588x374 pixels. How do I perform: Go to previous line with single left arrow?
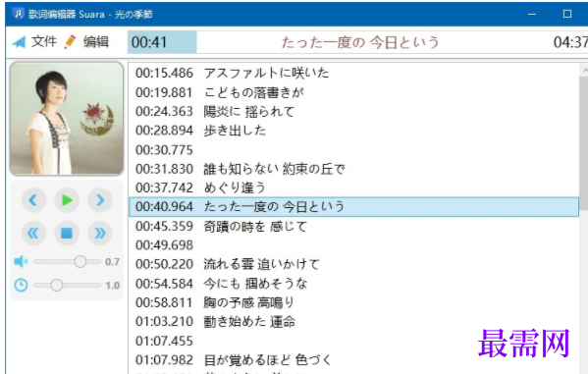click(33, 200)
